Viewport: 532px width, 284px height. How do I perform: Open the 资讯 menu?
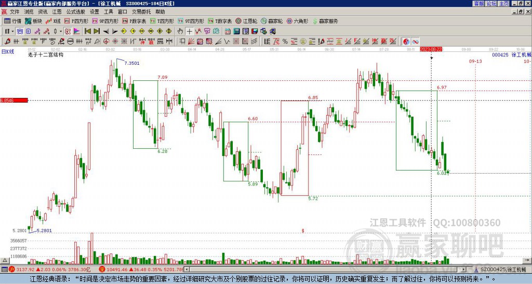pyautogui.click(x=43, y=12)
